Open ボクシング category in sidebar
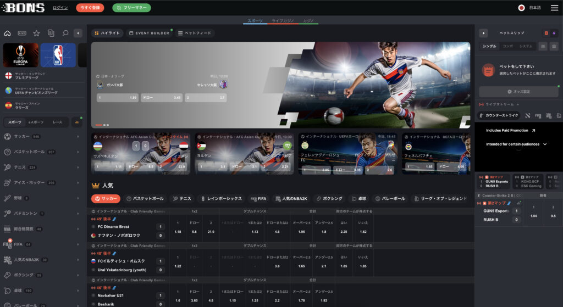The height and width of the screenshot is (307, 563). (43, 275)
